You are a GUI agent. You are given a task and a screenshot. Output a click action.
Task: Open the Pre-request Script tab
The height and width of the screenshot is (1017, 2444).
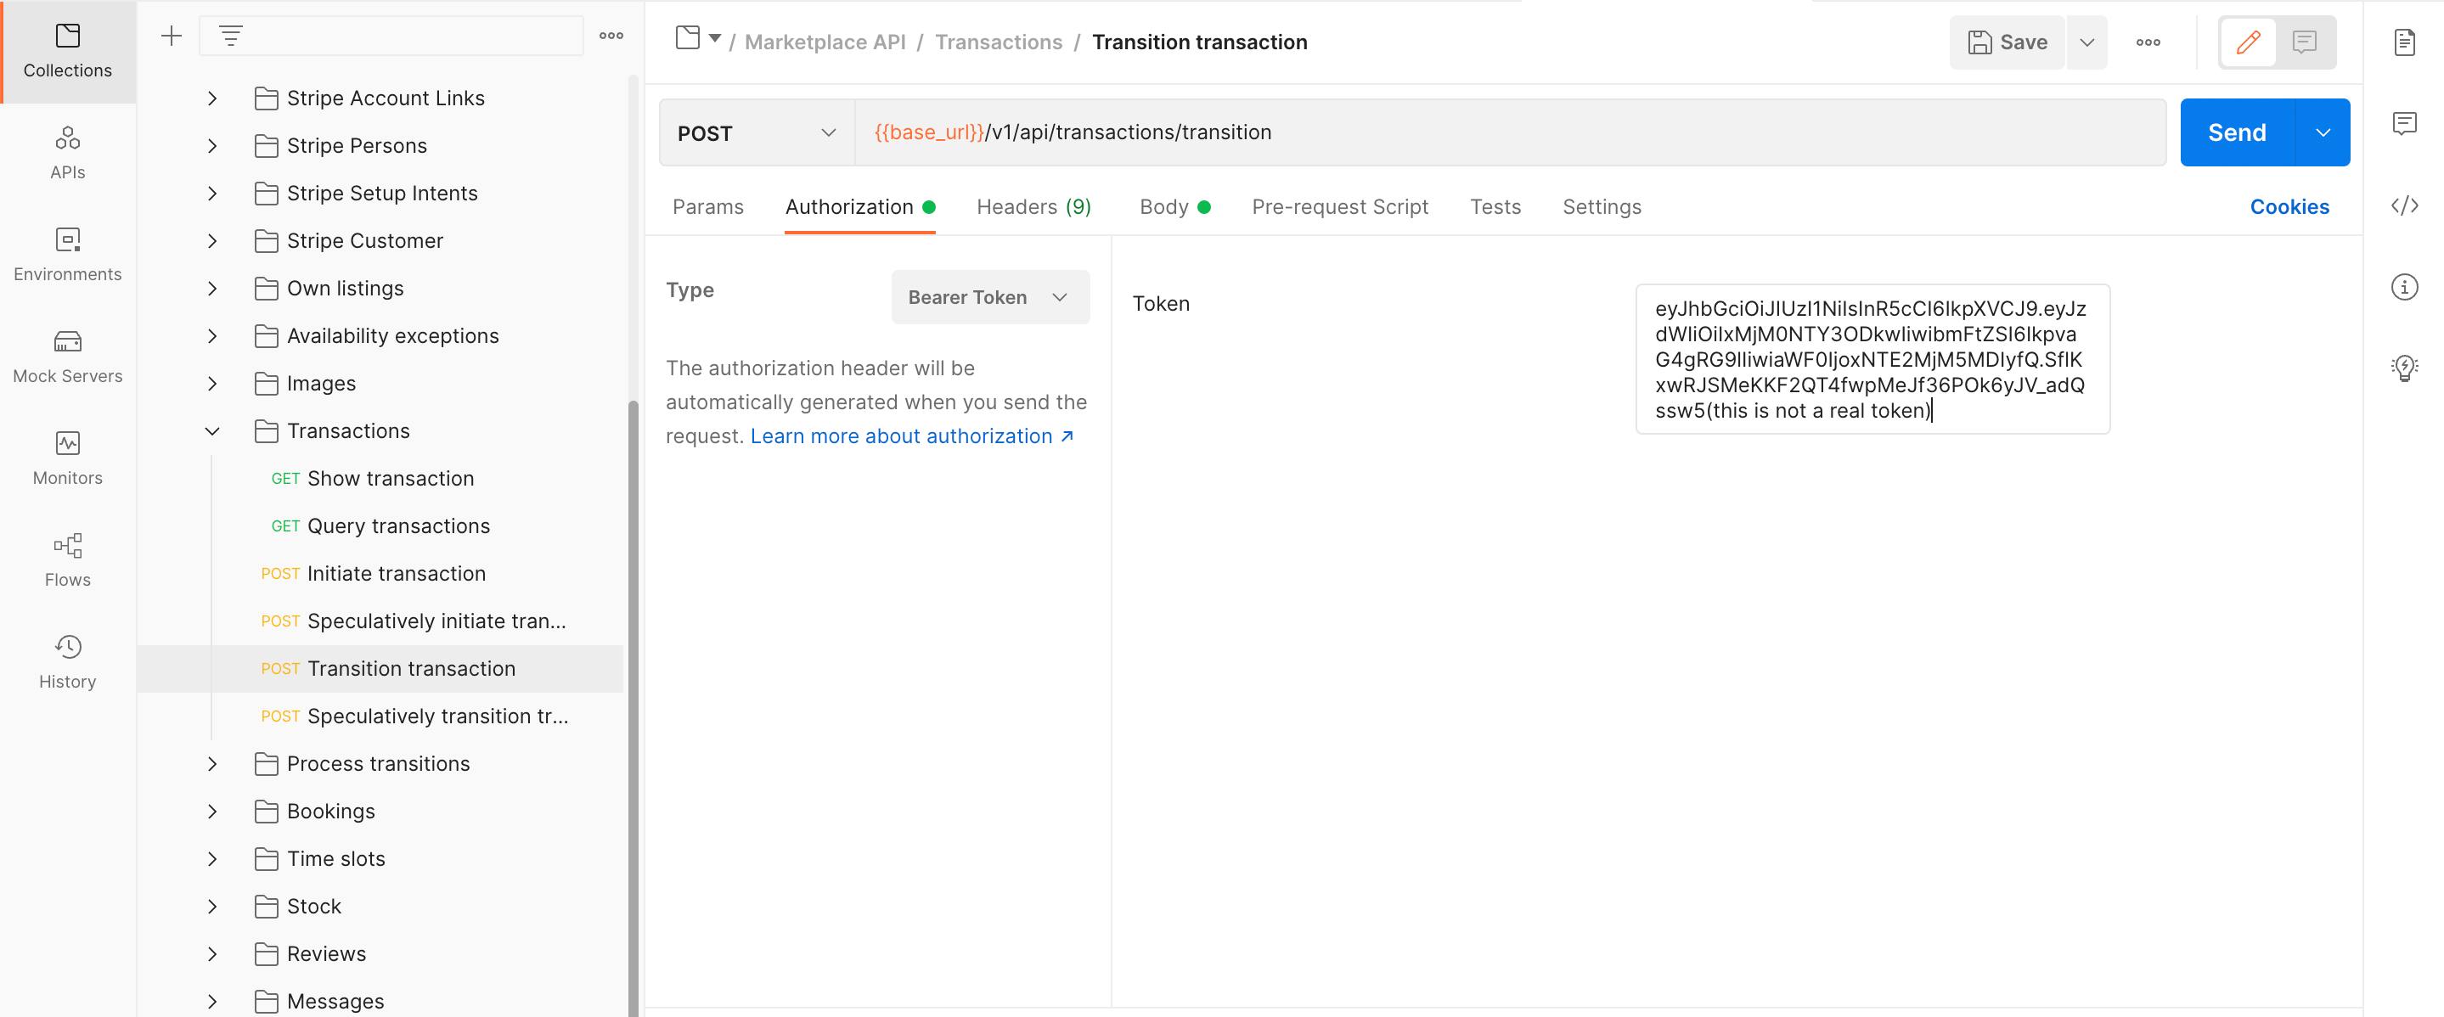click(x=1340, y=206)
